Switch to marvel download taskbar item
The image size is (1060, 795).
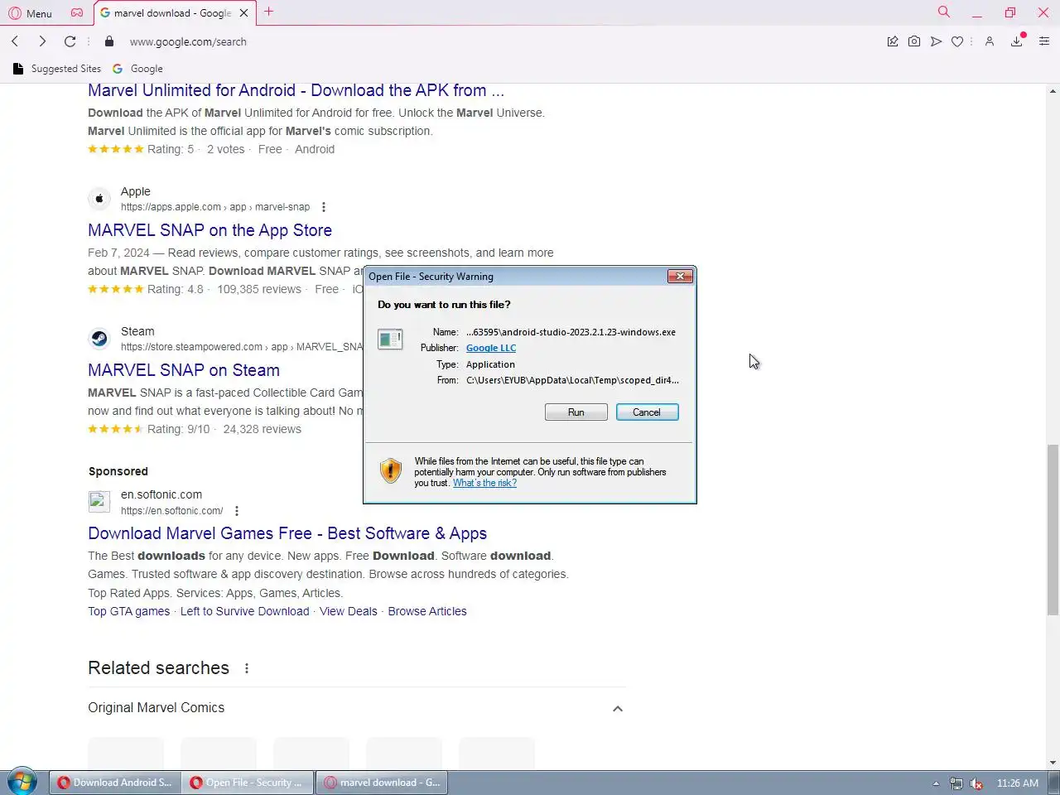click(x=382, y=783)
